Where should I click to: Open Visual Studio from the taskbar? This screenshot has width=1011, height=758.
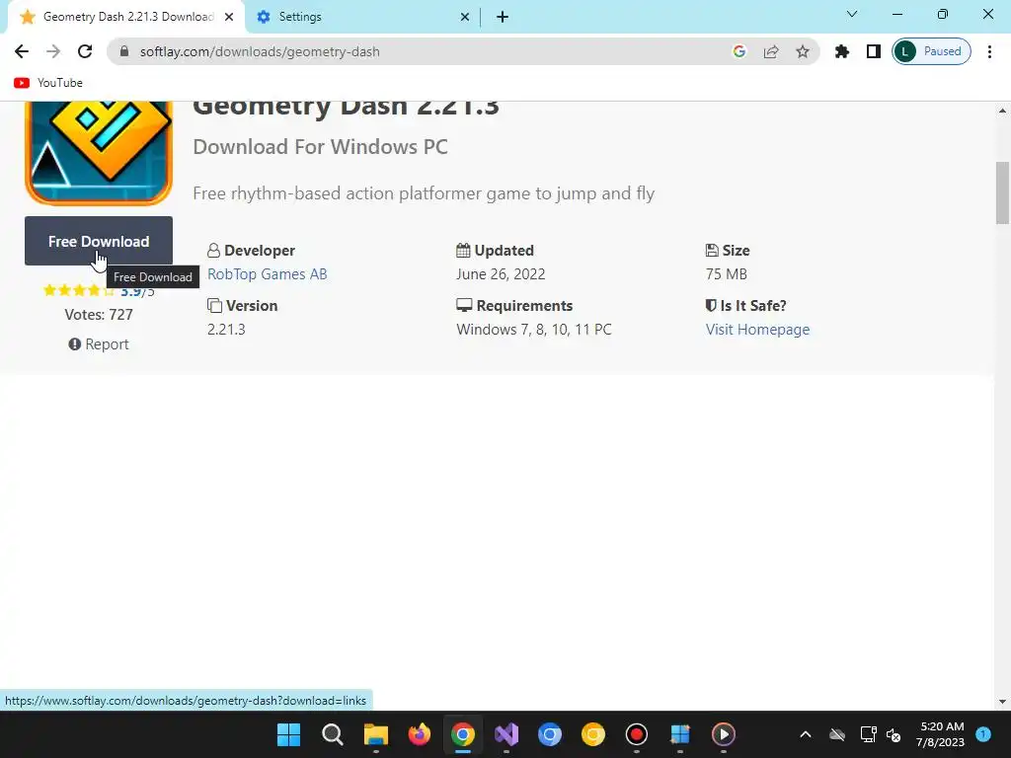[506, 734]
